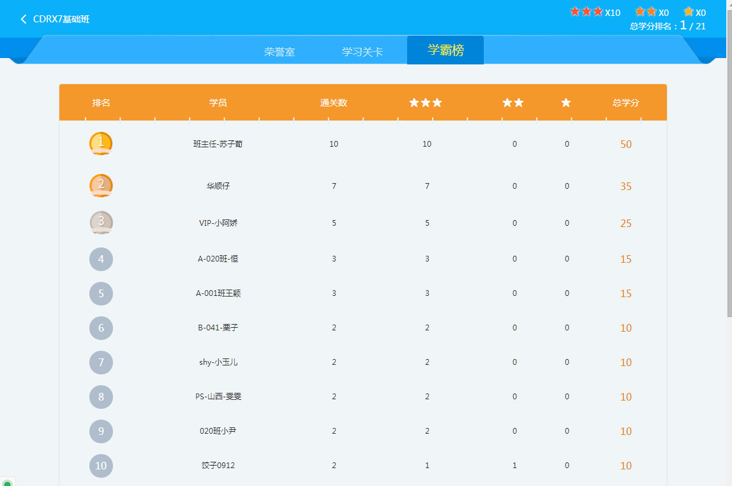The width and height of the screenshot is (732, 486).
Task: Click the gold rank 1 medal
Action: click(x=101, y=144)
